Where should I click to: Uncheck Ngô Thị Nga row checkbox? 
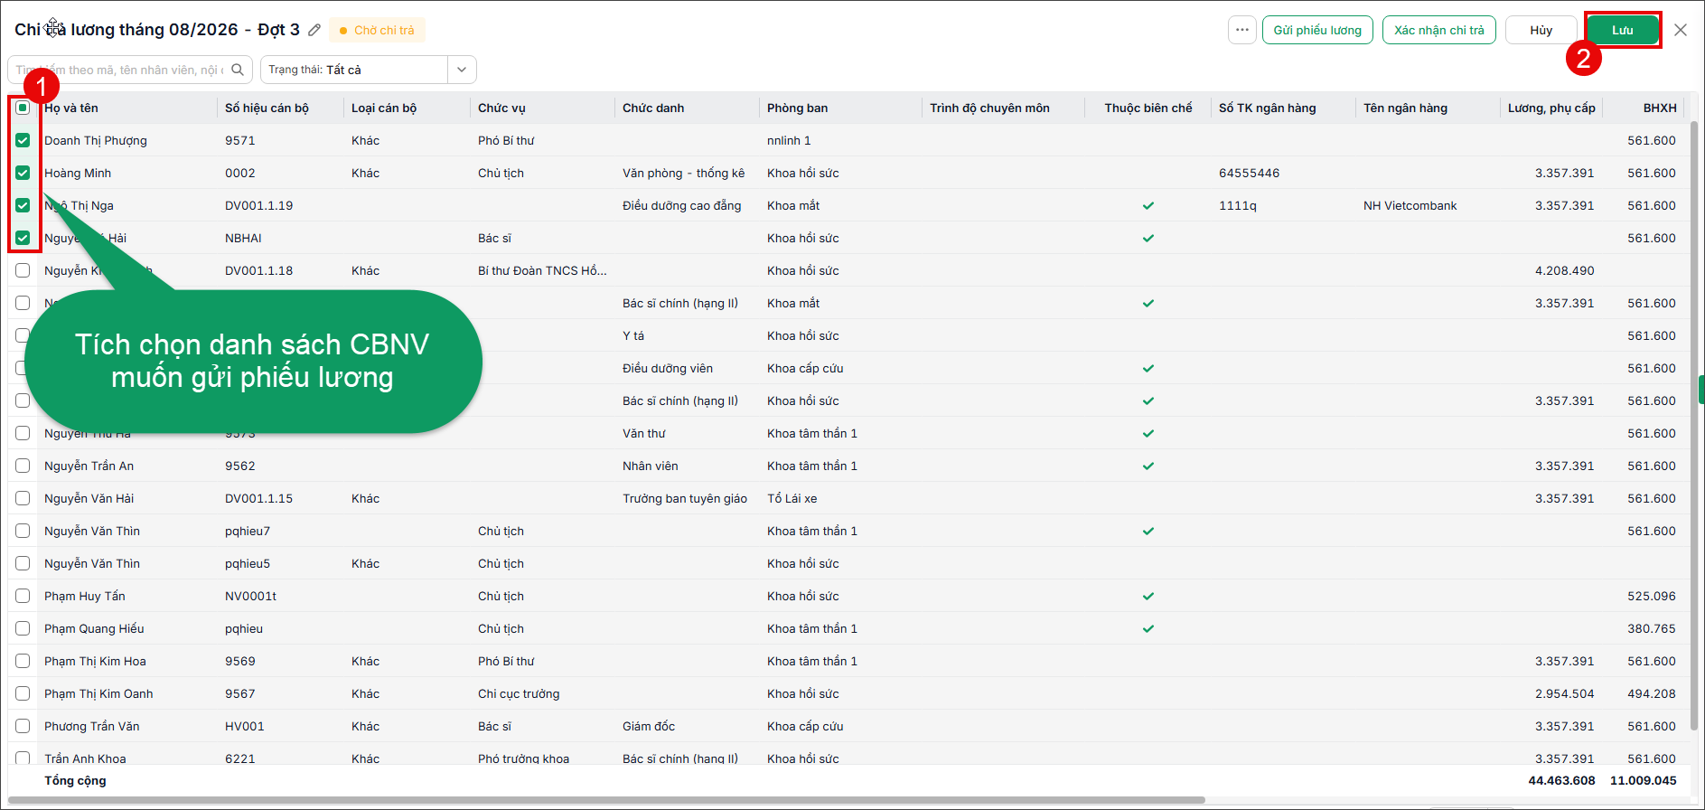click(23, 205)
